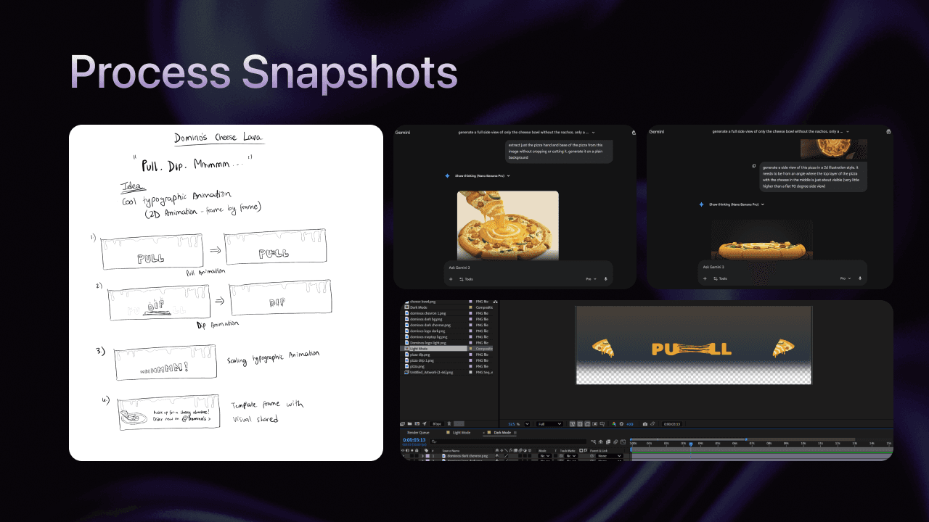Click the graph editor icon in timeline header
The height and width of the screenshot is (522, 929).
623,442
